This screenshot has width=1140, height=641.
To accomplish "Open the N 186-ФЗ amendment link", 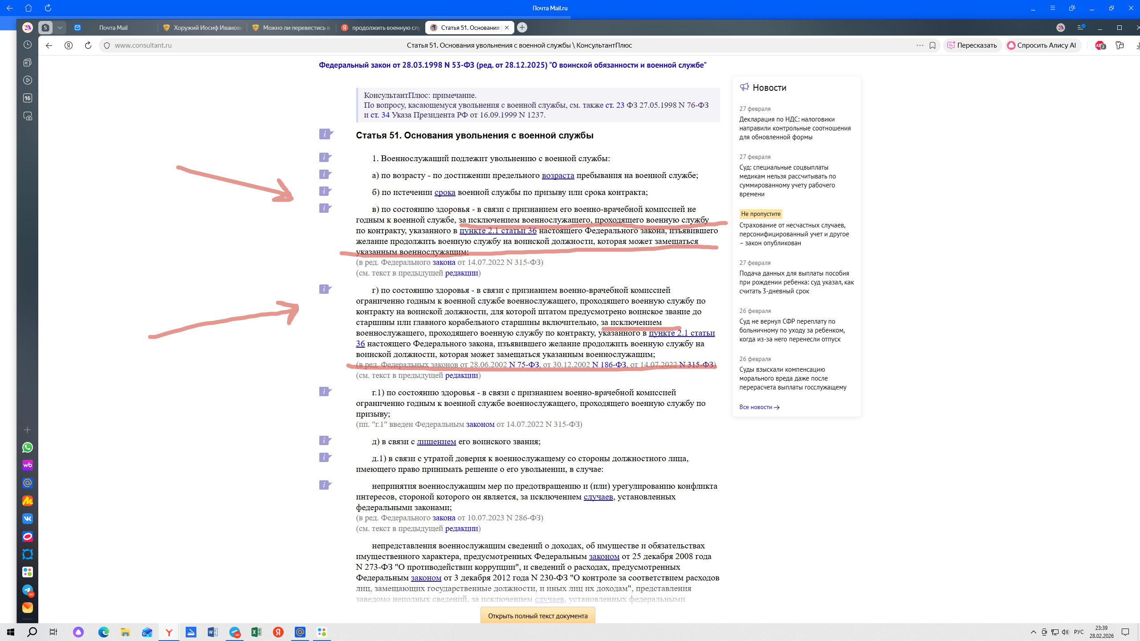I will 609,365.
